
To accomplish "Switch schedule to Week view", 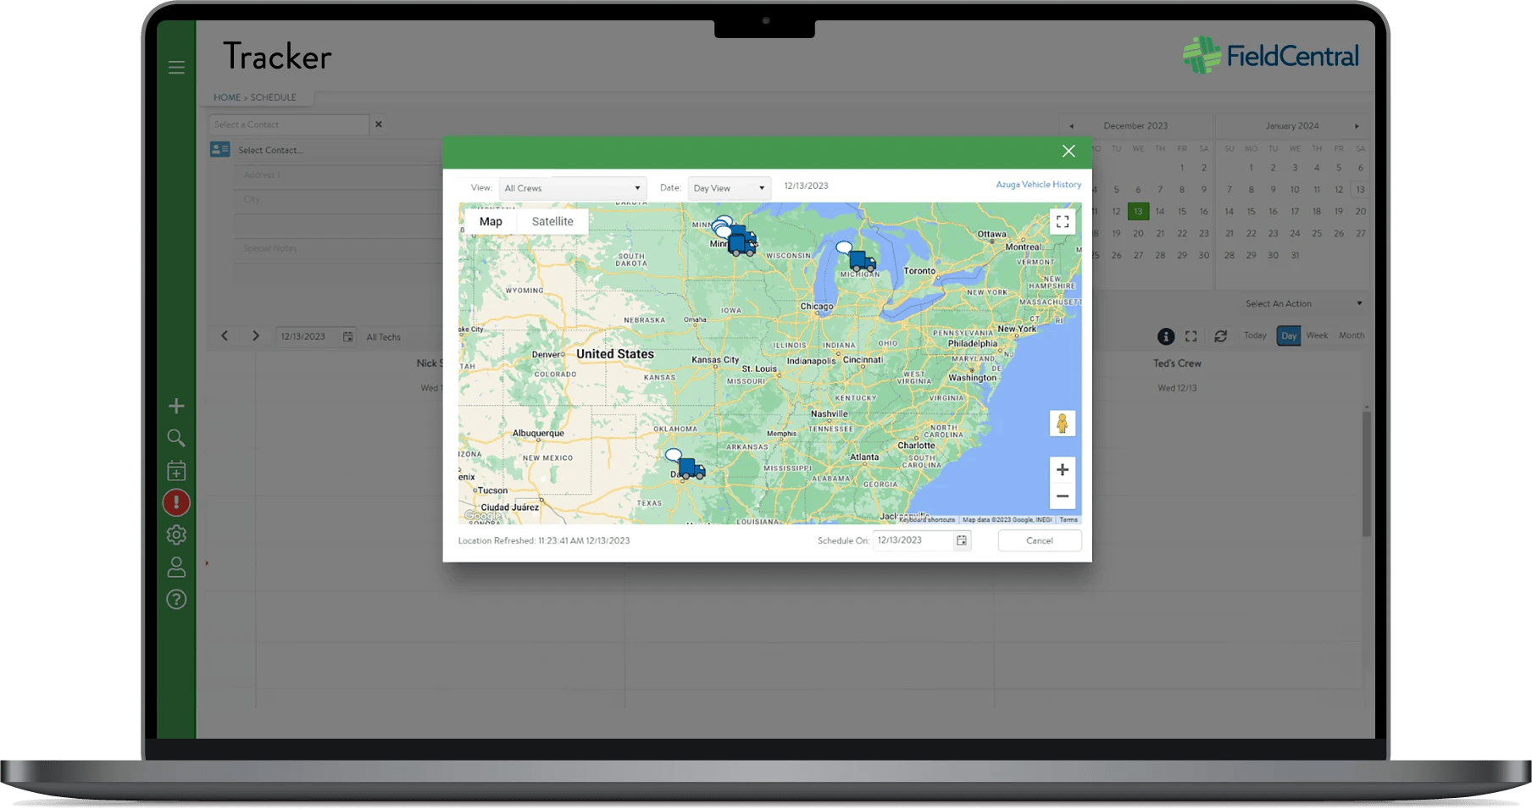I will coord(1317,335).
